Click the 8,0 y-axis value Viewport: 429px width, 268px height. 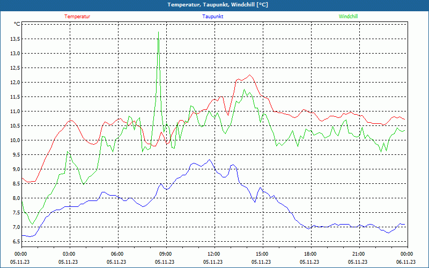tap(16, 198)
